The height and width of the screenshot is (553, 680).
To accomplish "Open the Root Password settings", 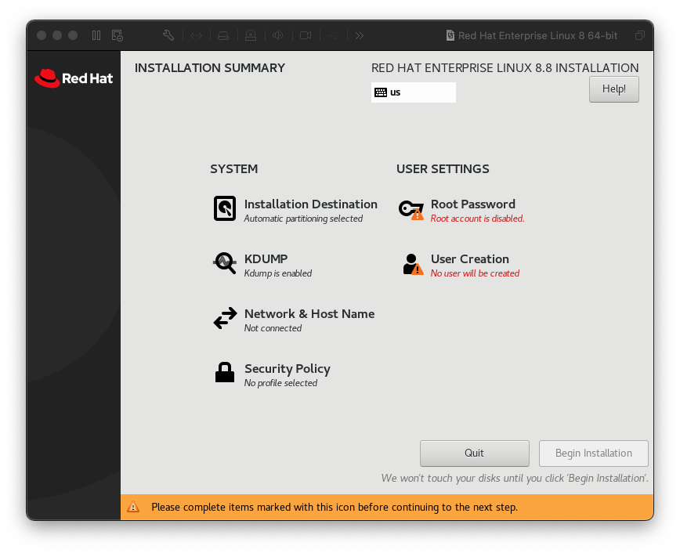I will 461,210.
